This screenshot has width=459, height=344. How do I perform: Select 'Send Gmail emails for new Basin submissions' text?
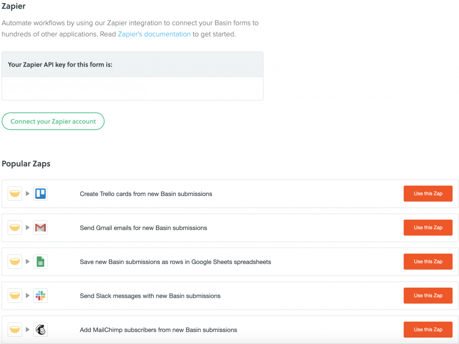click(143, 228)
